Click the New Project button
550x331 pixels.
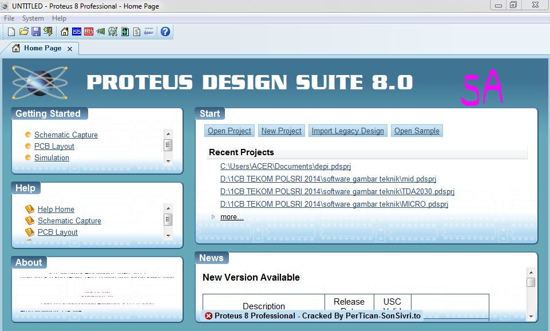281,131
